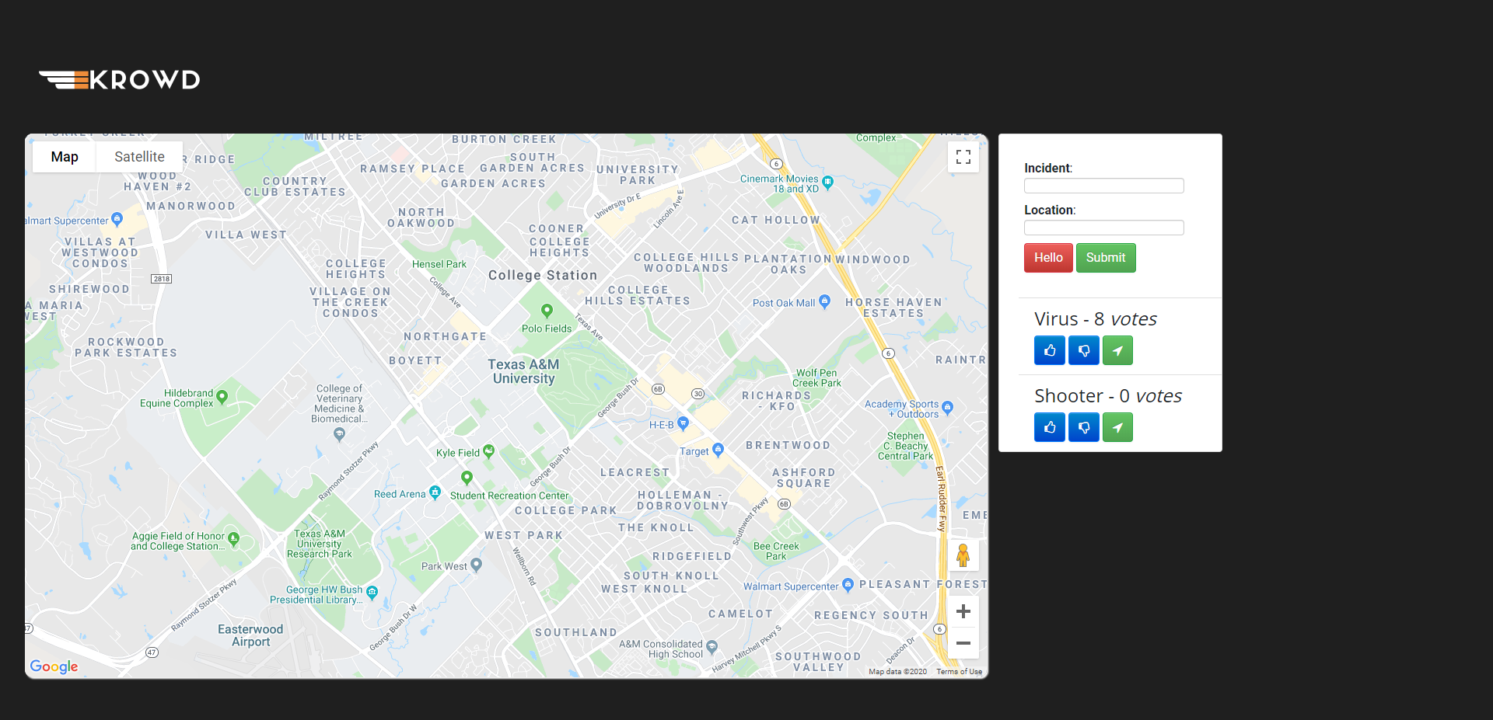Screen dimensions: 1493x720
Task: Select the Kyle Field map pin
Action: tap(488, 451)
